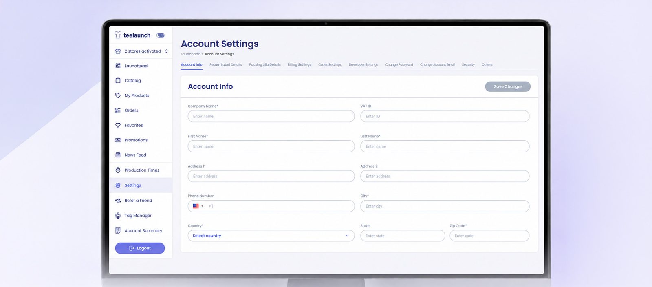Switch to the Others tab
The image size is (652, 287).
click(487, 65)
